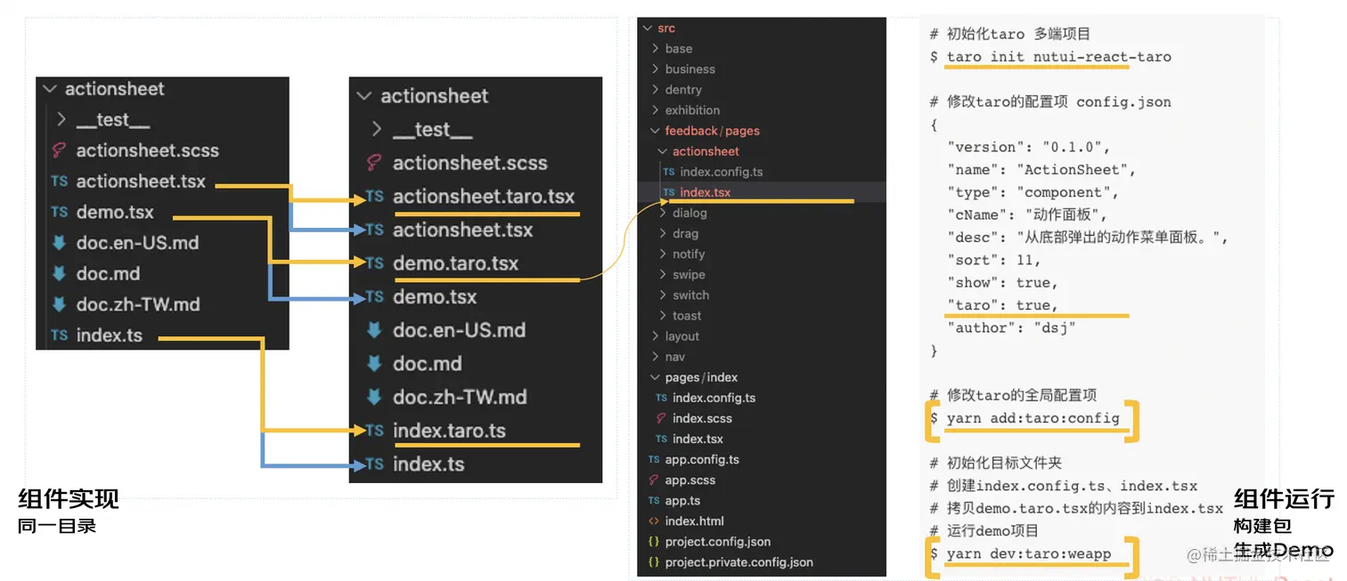Open the layout folder
This screenshot has width=1347, height=581.
point(682,336)
